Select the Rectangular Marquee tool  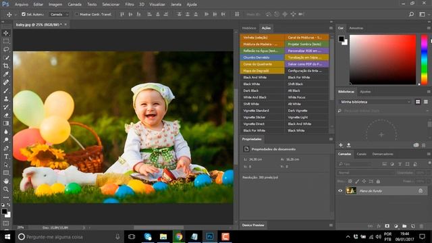click(6, 41)
